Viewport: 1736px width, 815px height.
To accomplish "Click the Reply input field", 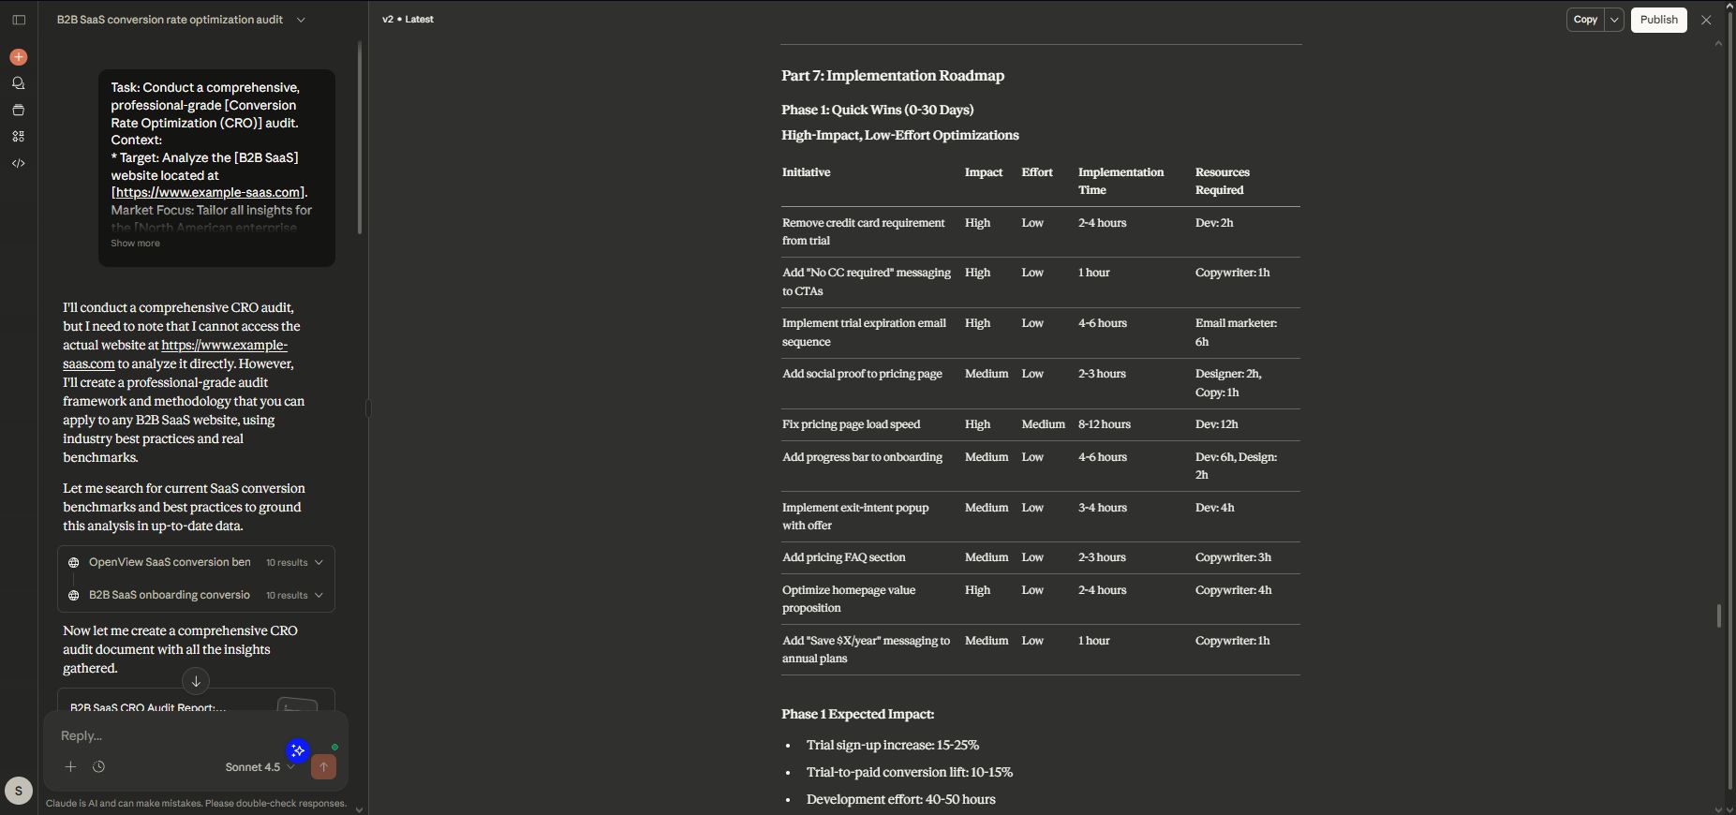I will pos(169,736).
